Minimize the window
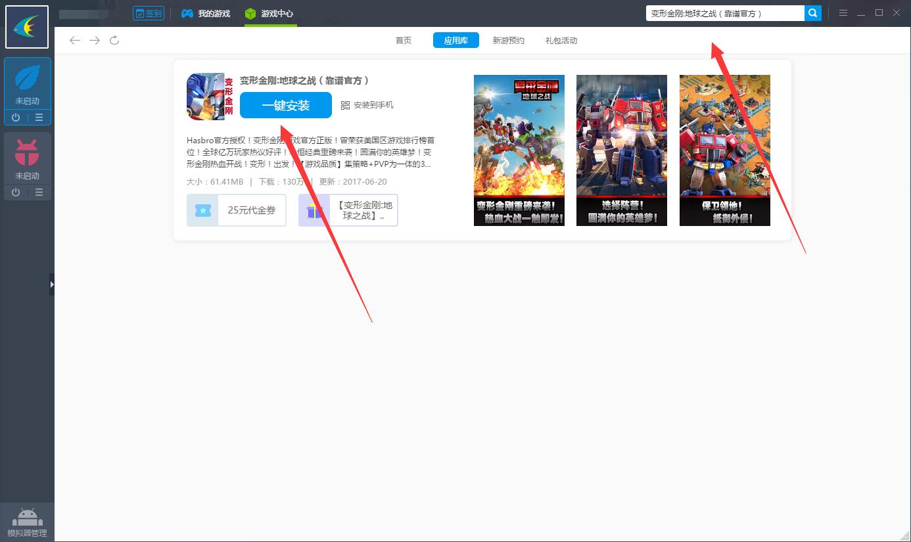This screenshot has width=911, height=542. [861, 13]
